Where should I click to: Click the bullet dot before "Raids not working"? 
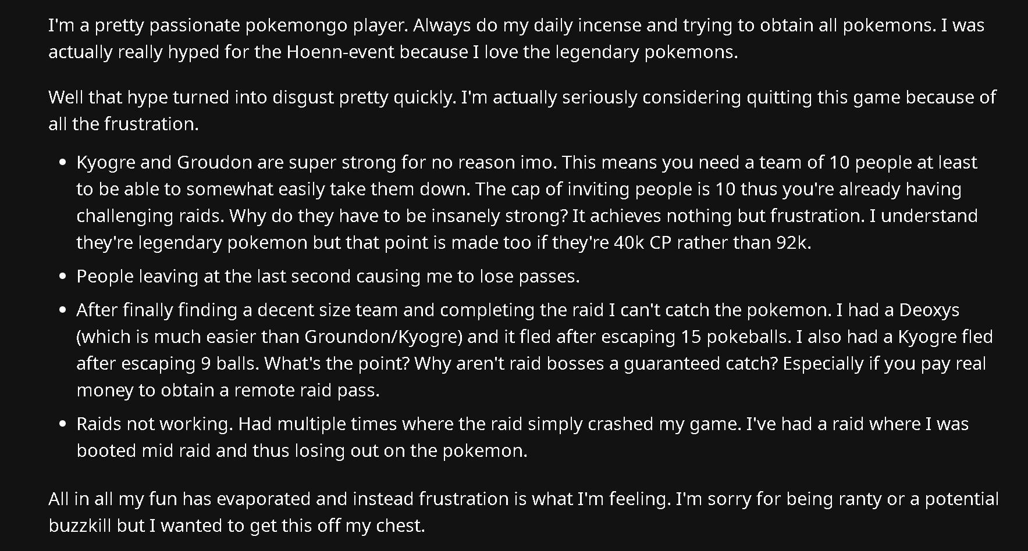click(x=63, y=424)
